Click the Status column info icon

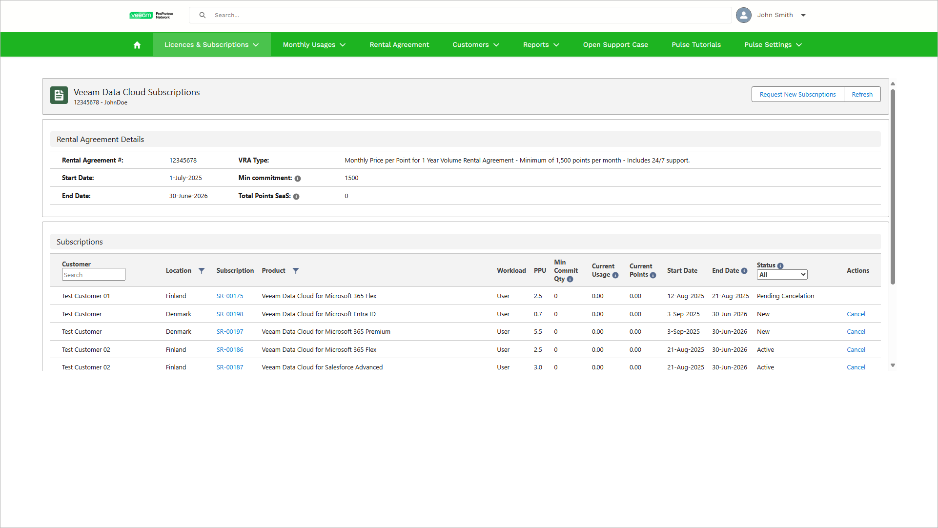[x=780, y=266]
